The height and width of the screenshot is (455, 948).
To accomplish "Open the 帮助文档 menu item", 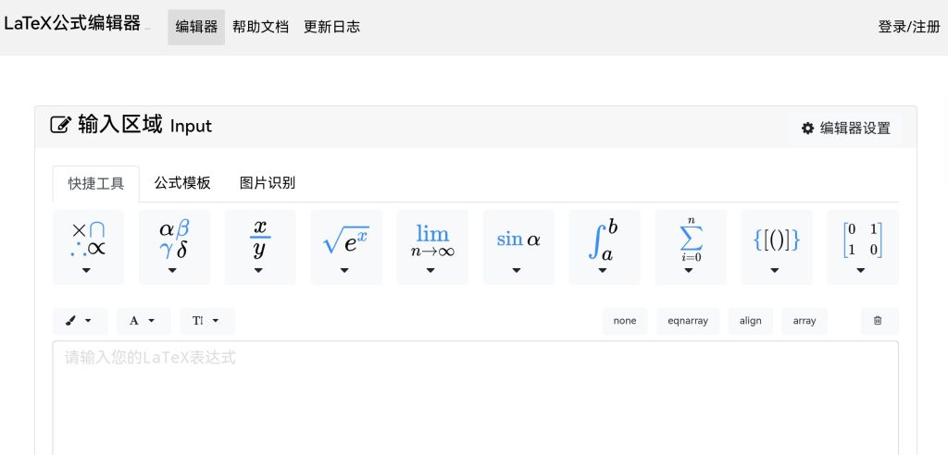I will click(x=260, y=27).
